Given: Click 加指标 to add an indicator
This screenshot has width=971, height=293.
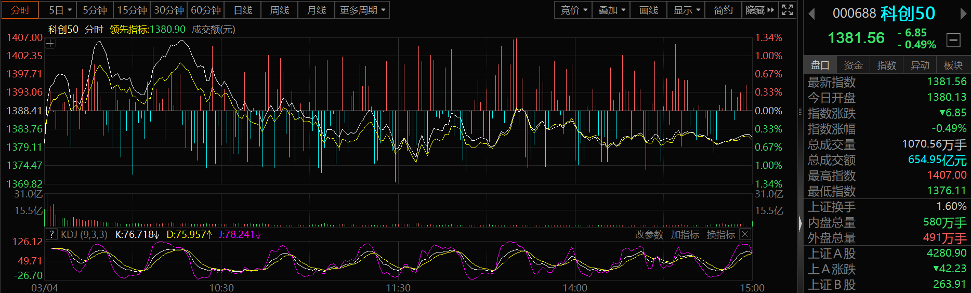Looking at the screenshot, I should click(x=685, y=235).
